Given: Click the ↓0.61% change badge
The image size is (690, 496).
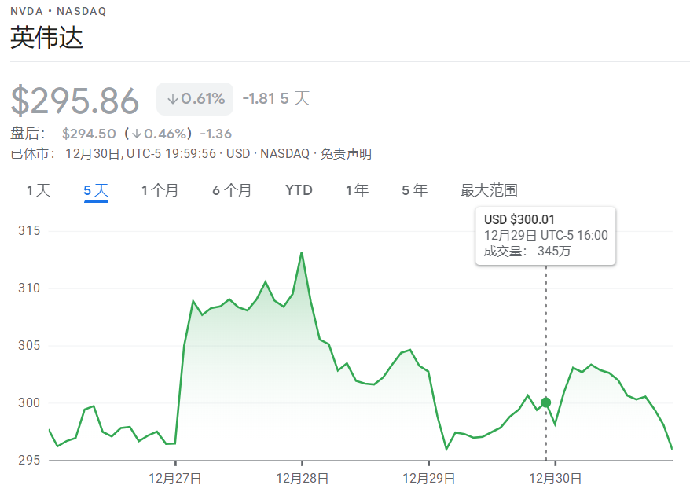Looking at the screenshot, I should tap(195, 98).
